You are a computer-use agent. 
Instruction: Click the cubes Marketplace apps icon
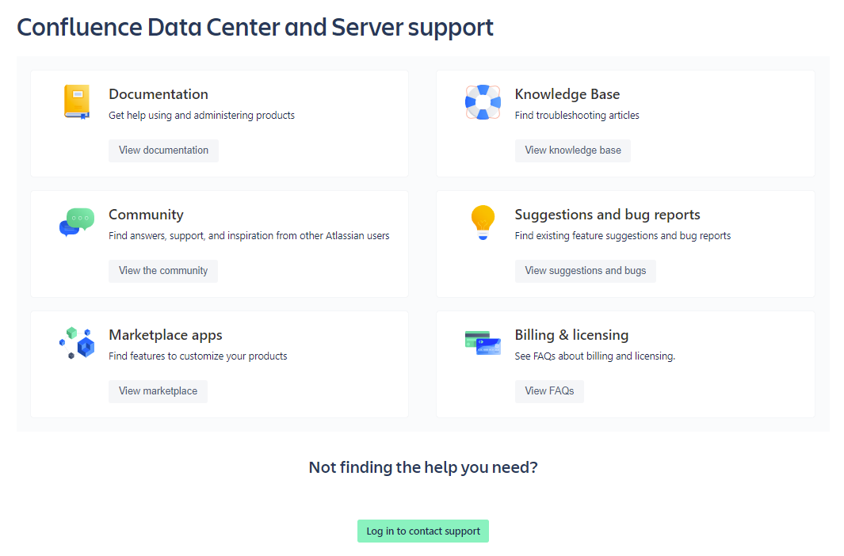(77, 342)
